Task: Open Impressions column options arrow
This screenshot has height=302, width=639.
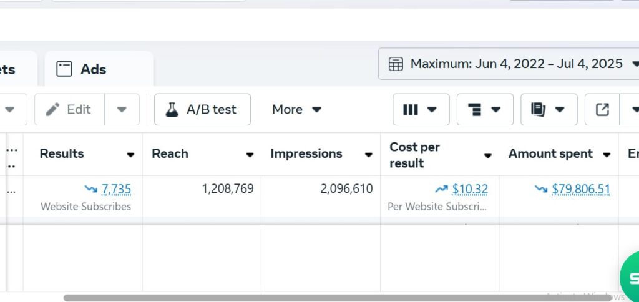Action: click(369, 155)
